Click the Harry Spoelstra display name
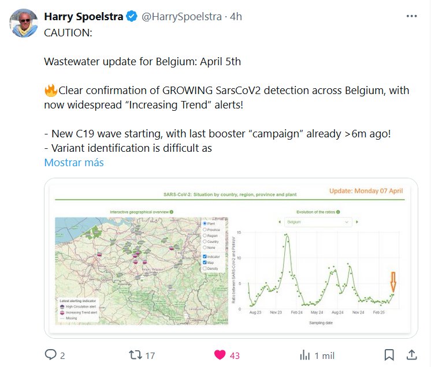Screen dimensions: 431x367 point(84,17)
